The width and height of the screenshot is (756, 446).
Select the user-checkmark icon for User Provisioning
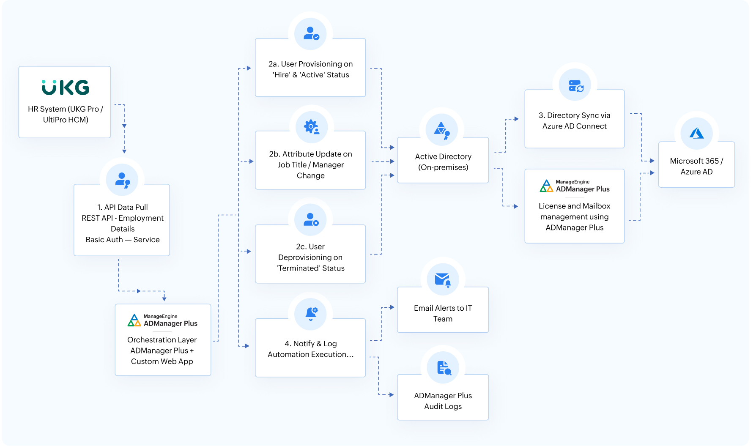click(311, 34)
